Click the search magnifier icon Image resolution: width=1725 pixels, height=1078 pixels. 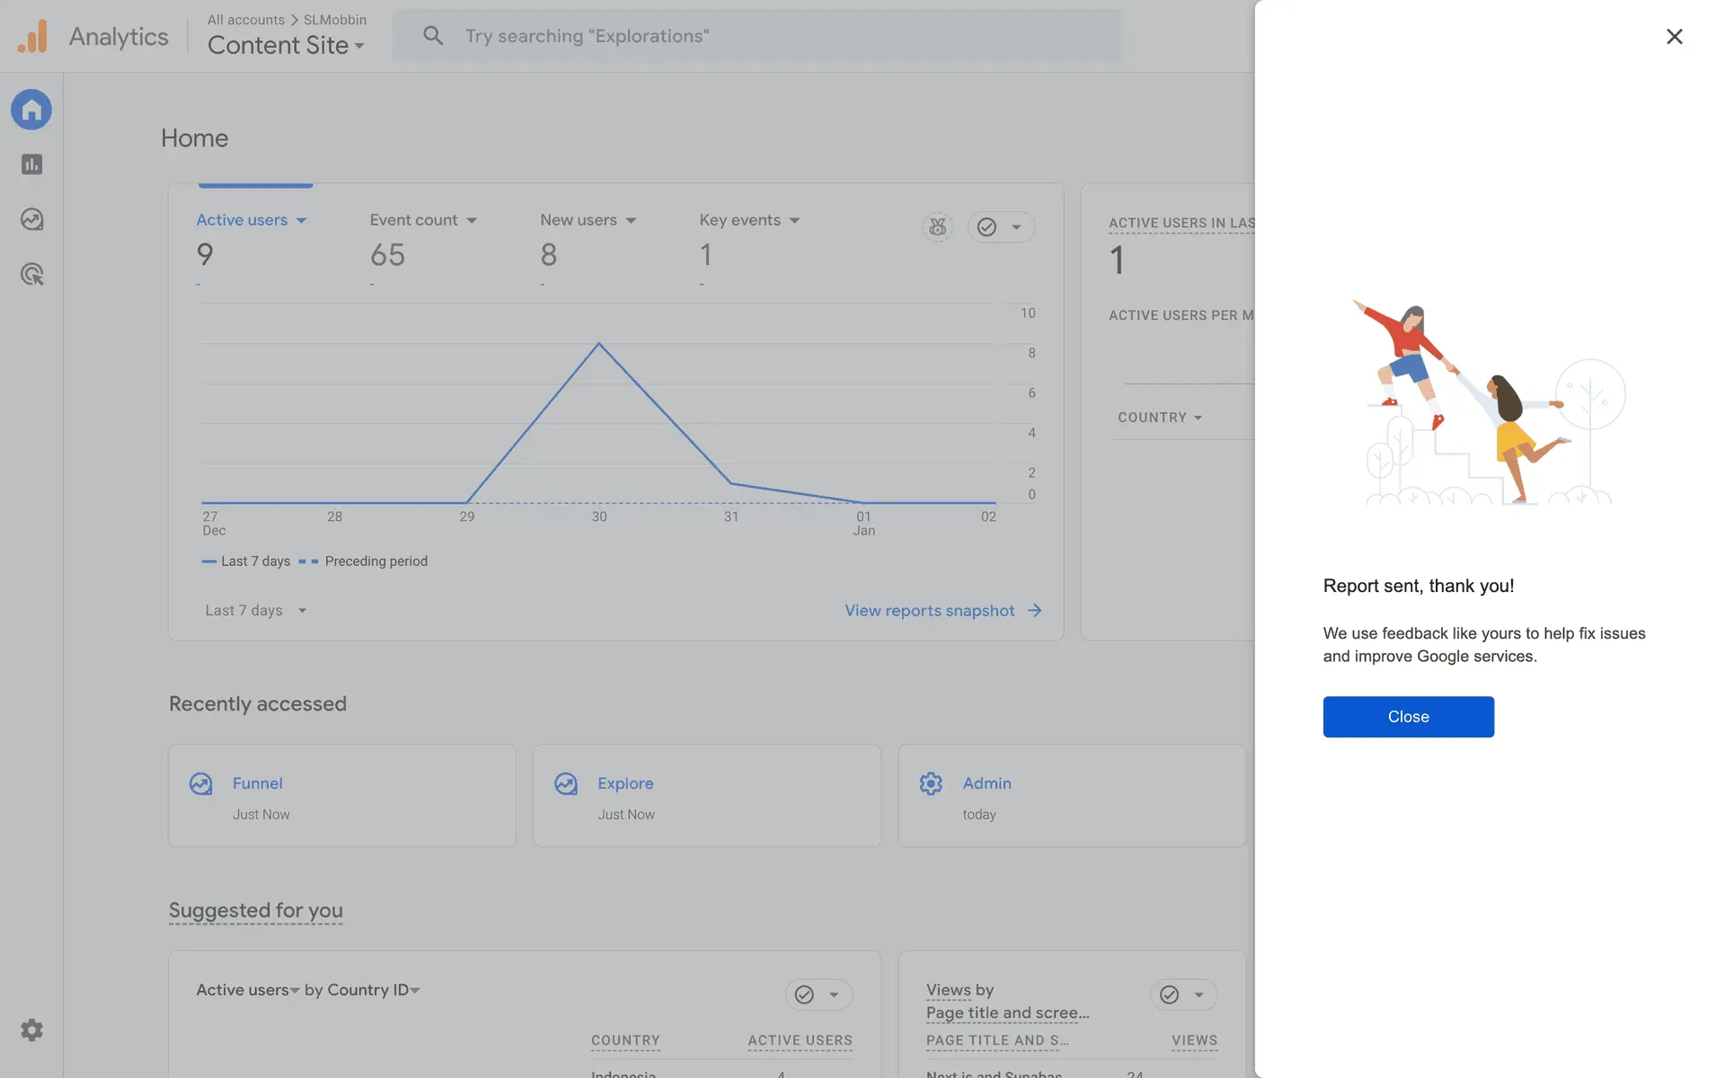pos(433,36)
